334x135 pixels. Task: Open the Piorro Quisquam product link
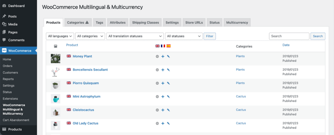coord(86,83)
